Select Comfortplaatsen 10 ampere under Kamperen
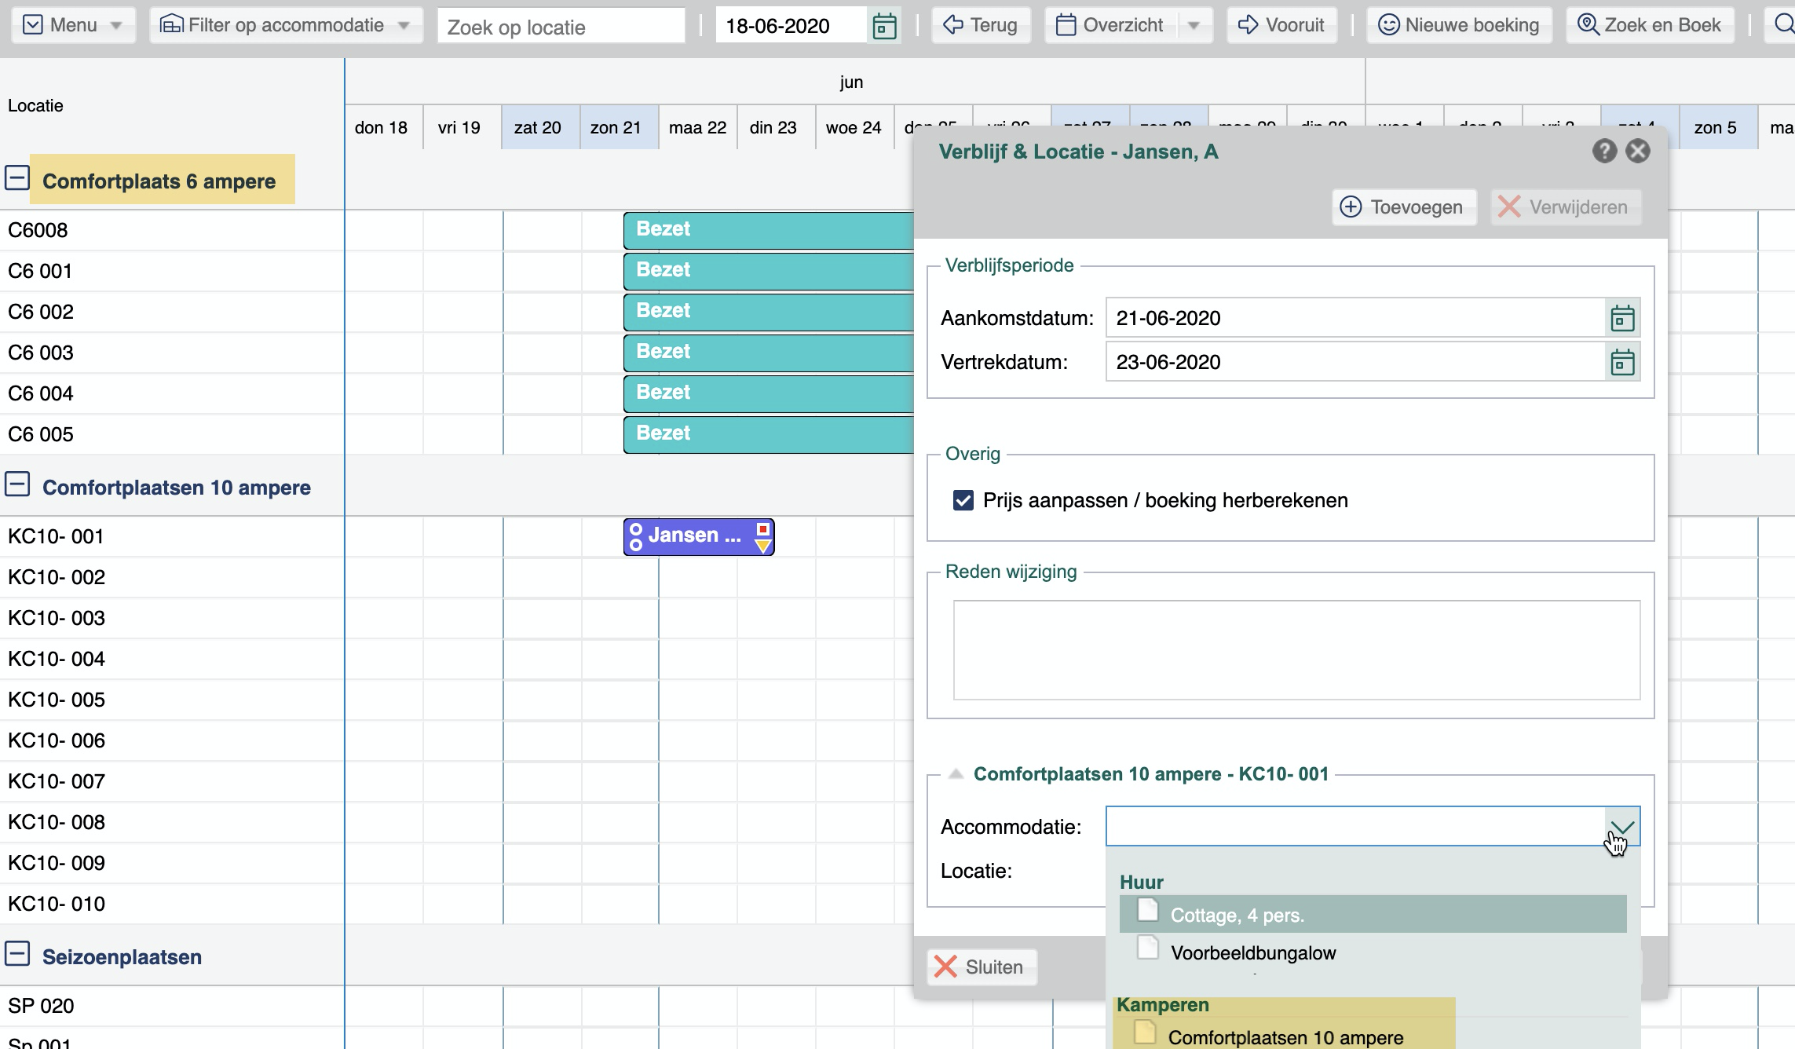This screenshot has height=1049, width=1795. 1285,1037
